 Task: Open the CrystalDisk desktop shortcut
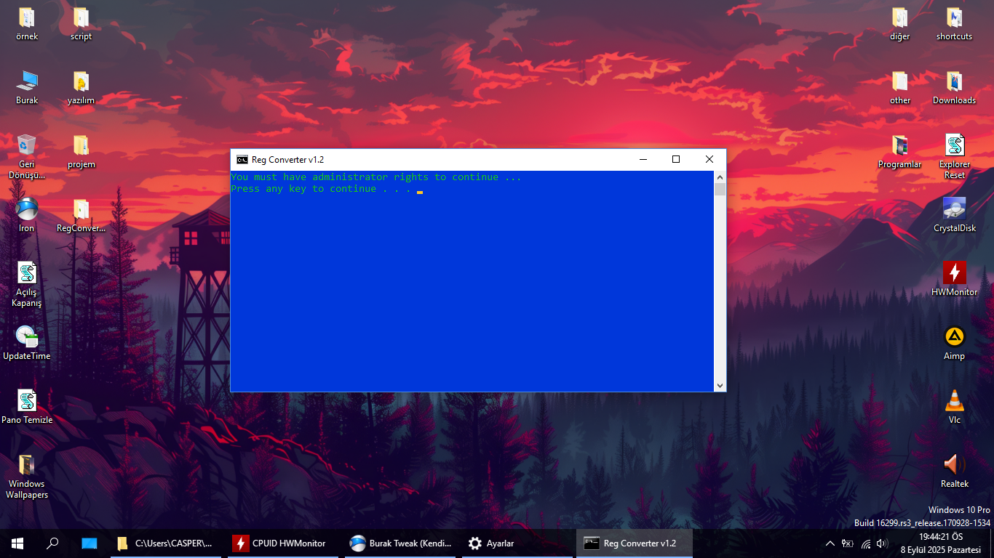[x=954, y=214]
